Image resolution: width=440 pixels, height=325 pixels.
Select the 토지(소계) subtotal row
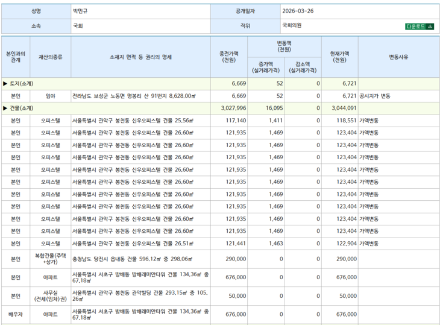coord(220,84)
